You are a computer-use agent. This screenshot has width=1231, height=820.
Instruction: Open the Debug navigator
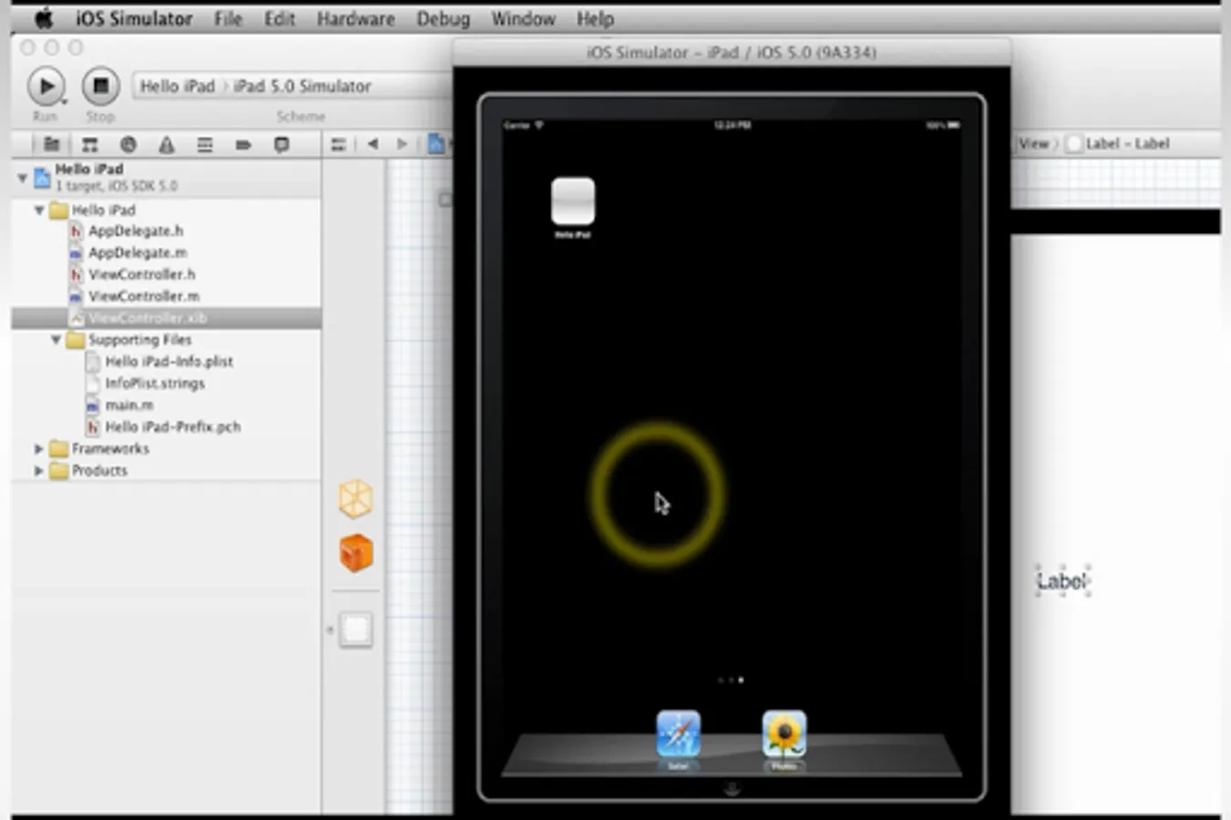206,144
